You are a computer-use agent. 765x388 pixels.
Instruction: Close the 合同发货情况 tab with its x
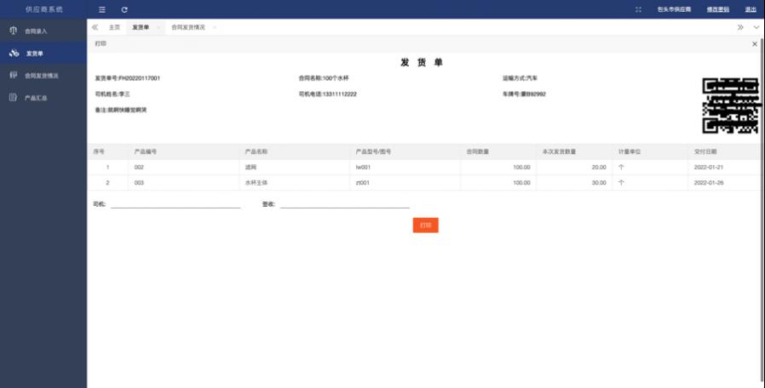pos(214,28)
